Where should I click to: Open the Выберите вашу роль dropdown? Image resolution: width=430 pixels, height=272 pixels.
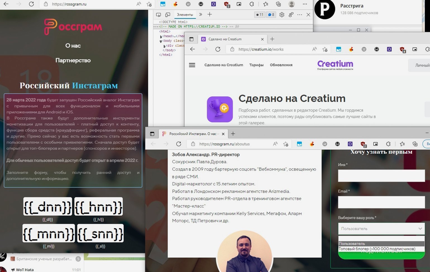click(x=381, y=228)
